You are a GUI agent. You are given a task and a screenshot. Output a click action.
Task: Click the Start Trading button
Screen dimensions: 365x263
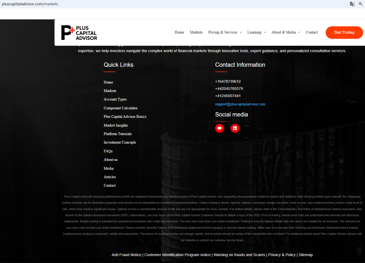click(344, 32)
